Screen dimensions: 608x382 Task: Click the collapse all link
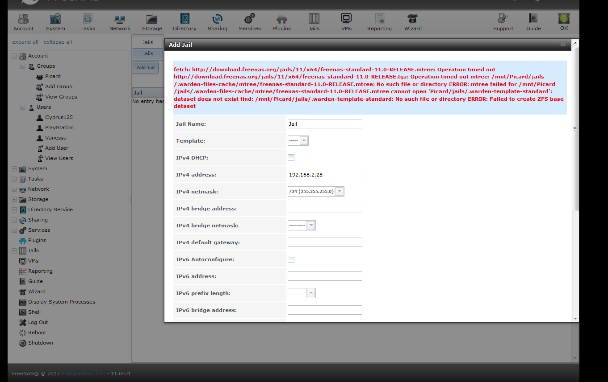pos(58,42)
